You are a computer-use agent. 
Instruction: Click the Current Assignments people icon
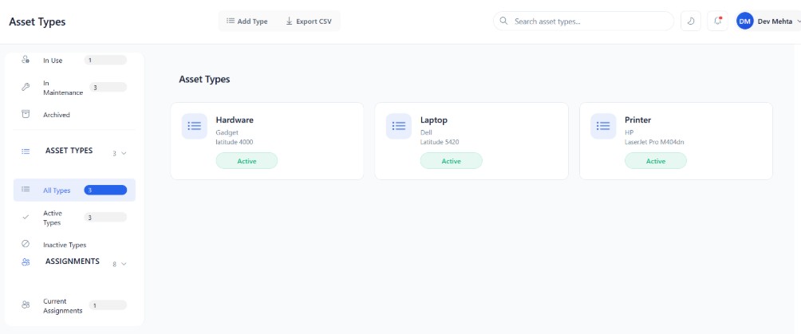click(x=26, y=305)
